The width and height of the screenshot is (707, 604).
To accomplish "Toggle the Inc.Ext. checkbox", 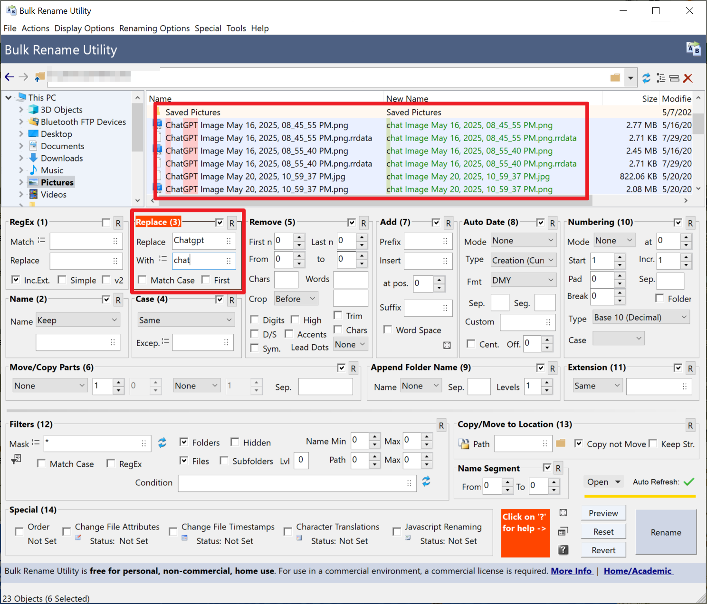I will pos(16,280).
